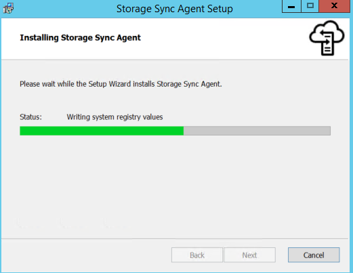Click the Writing system registry values text
Viewport: 353px width, 273px height.
115,117
